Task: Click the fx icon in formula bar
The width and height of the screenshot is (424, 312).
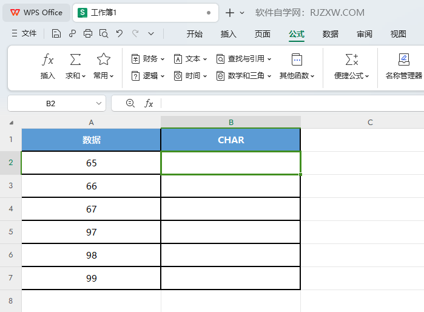Action: click(x=149, y=103)
